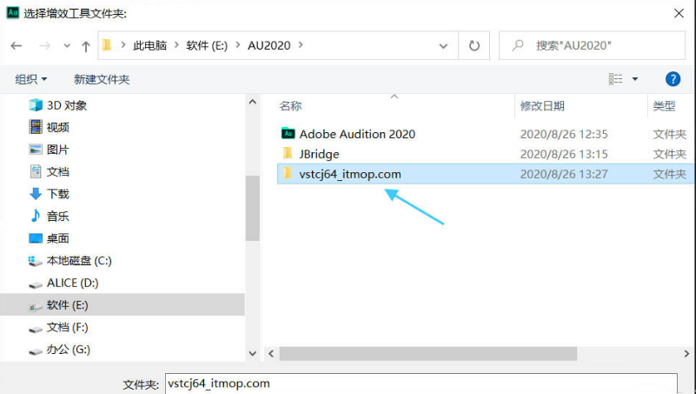The height and width of the screenshot is (394, 696).
Task: Click sidebar scrollbar down arrow
Action: click(253, 354)
